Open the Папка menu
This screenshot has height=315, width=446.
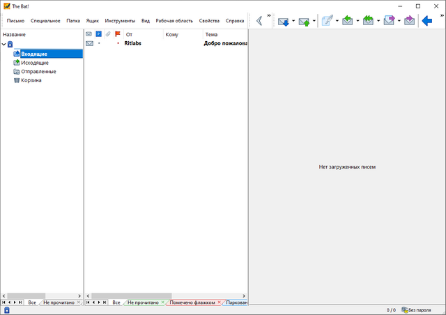tap(73, 21)
